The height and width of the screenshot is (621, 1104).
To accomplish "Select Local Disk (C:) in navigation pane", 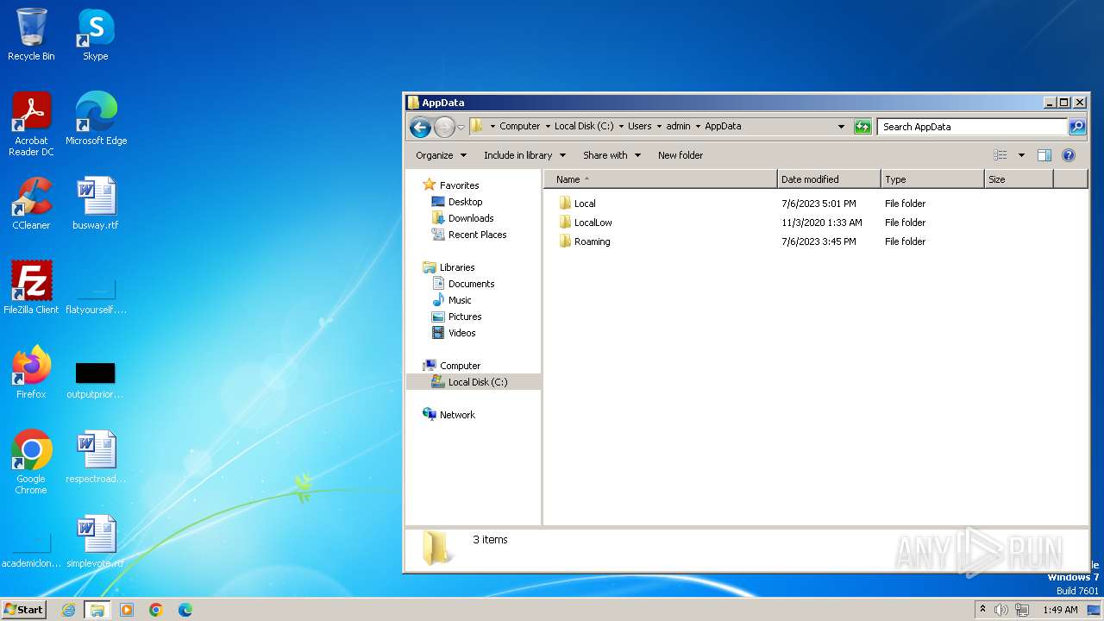I will [474, 382].
